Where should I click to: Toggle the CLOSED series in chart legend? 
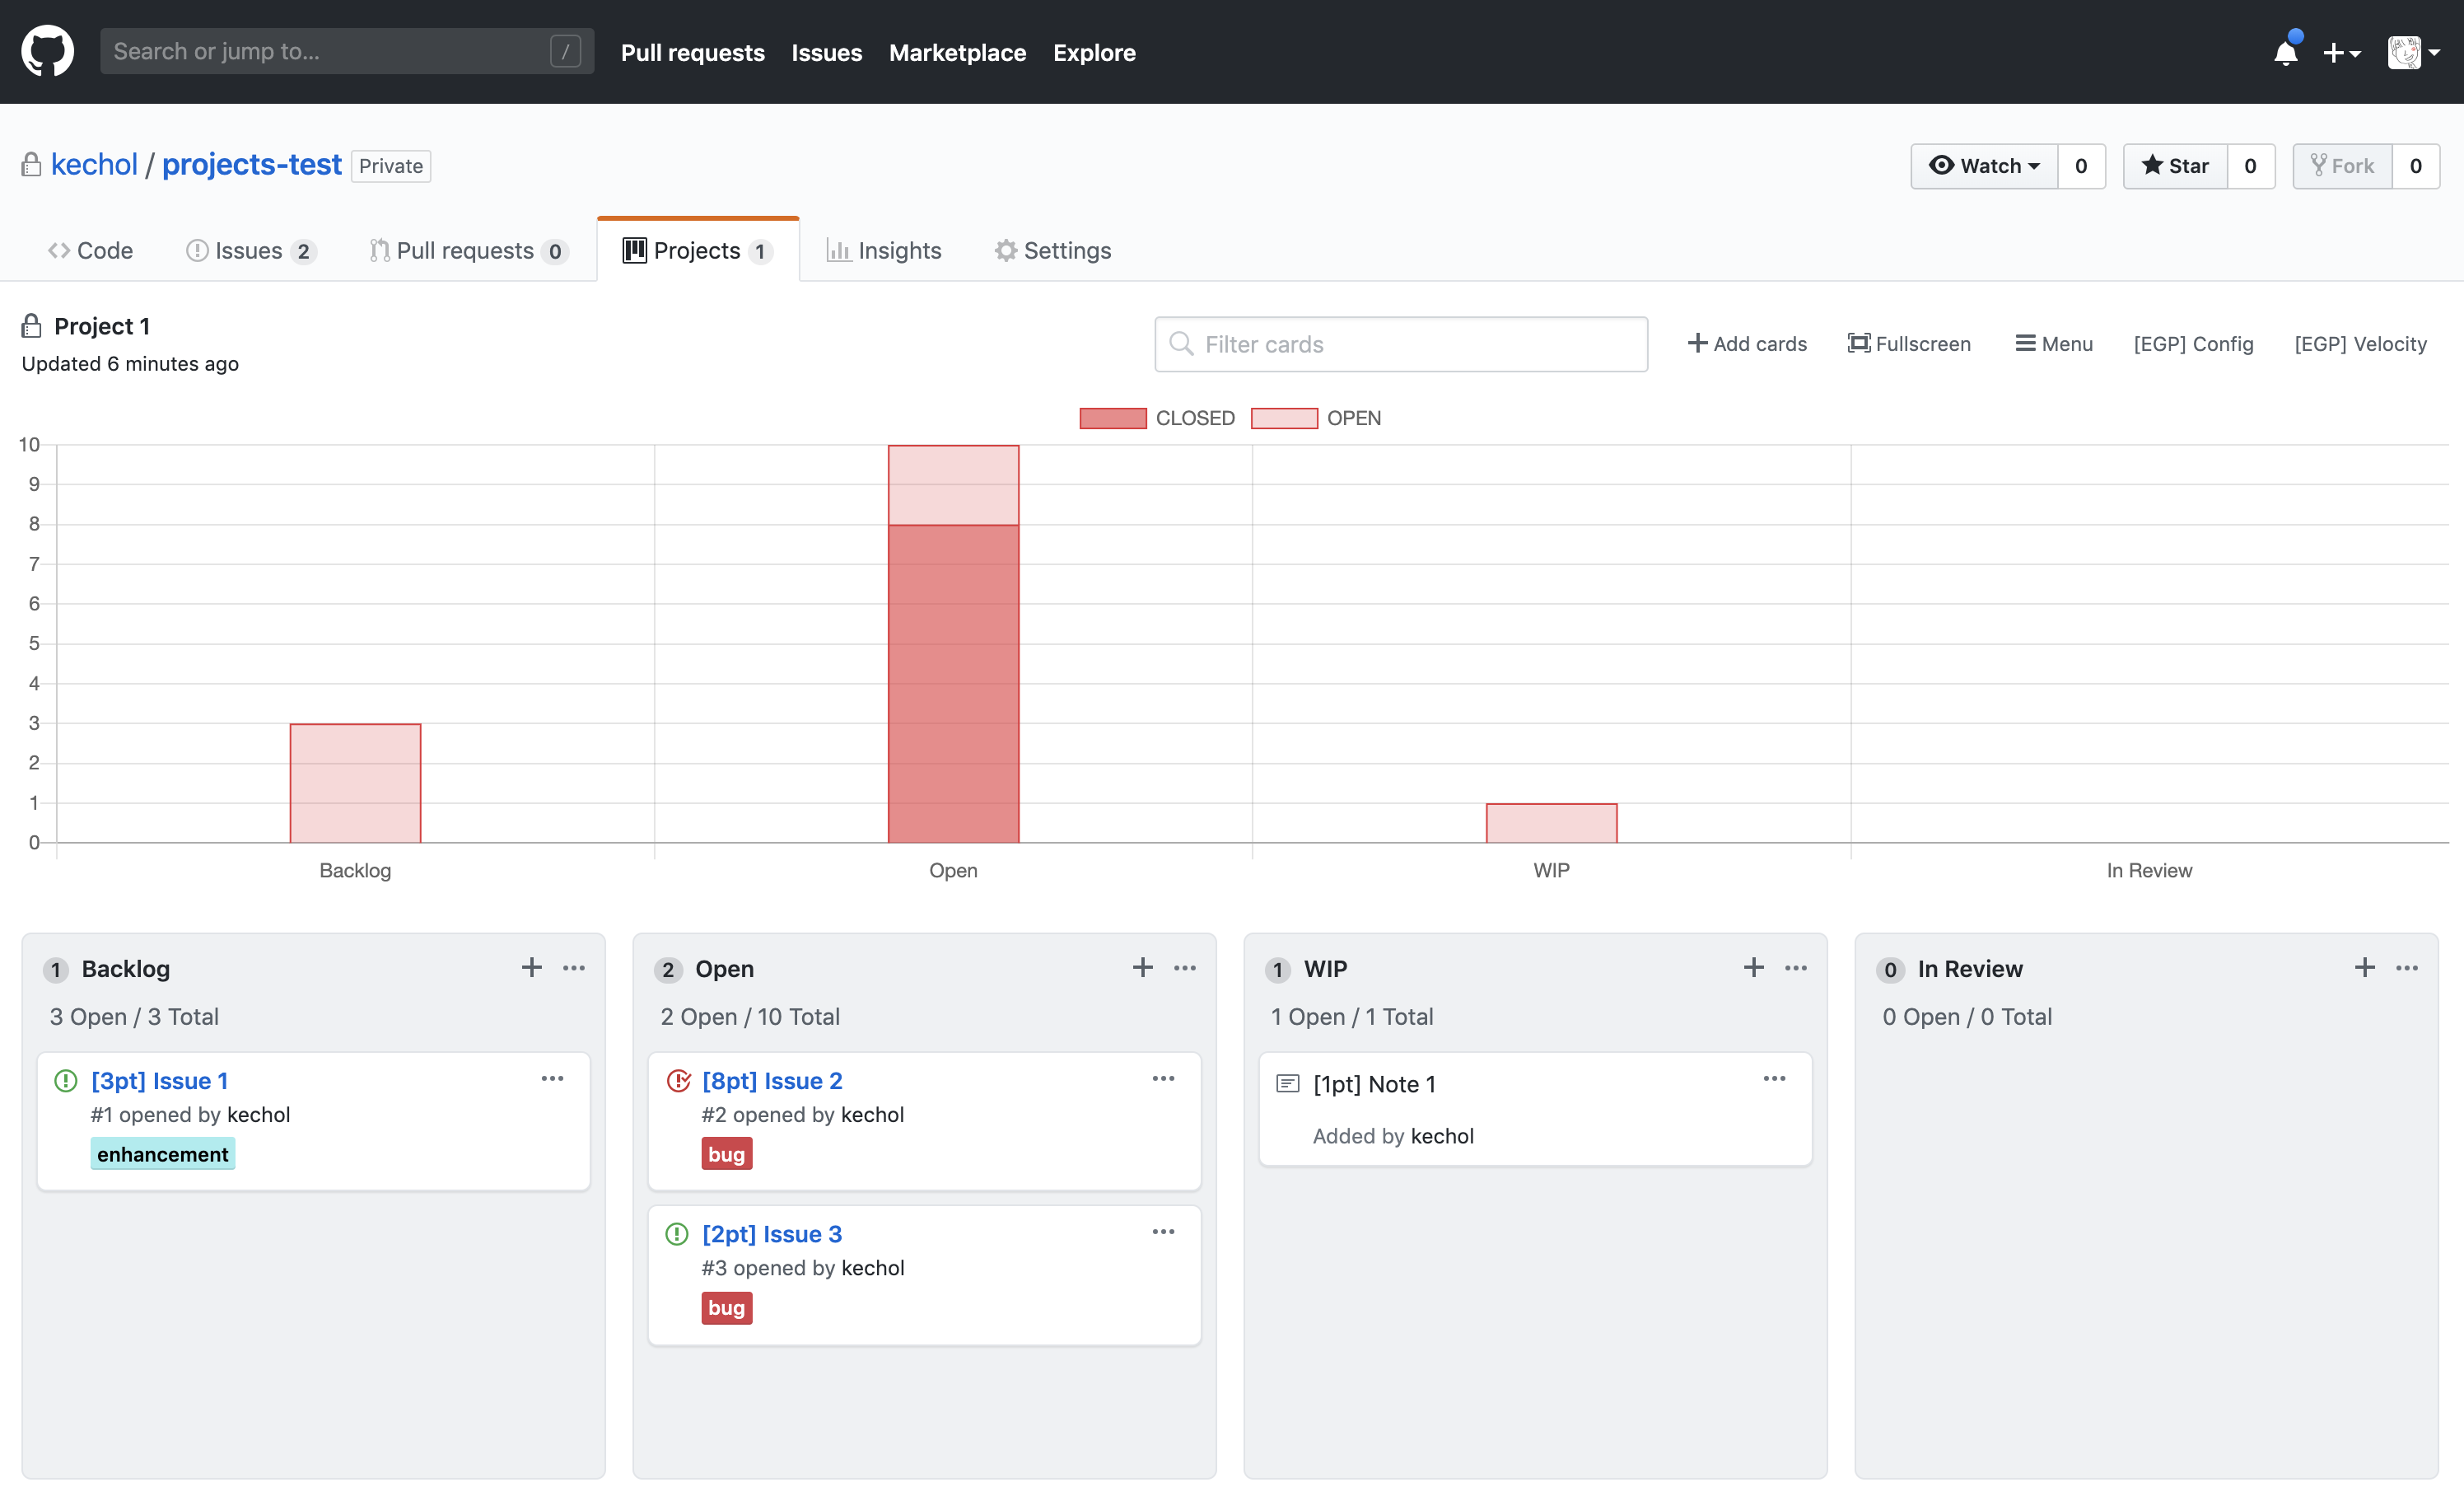[1157, 419]
